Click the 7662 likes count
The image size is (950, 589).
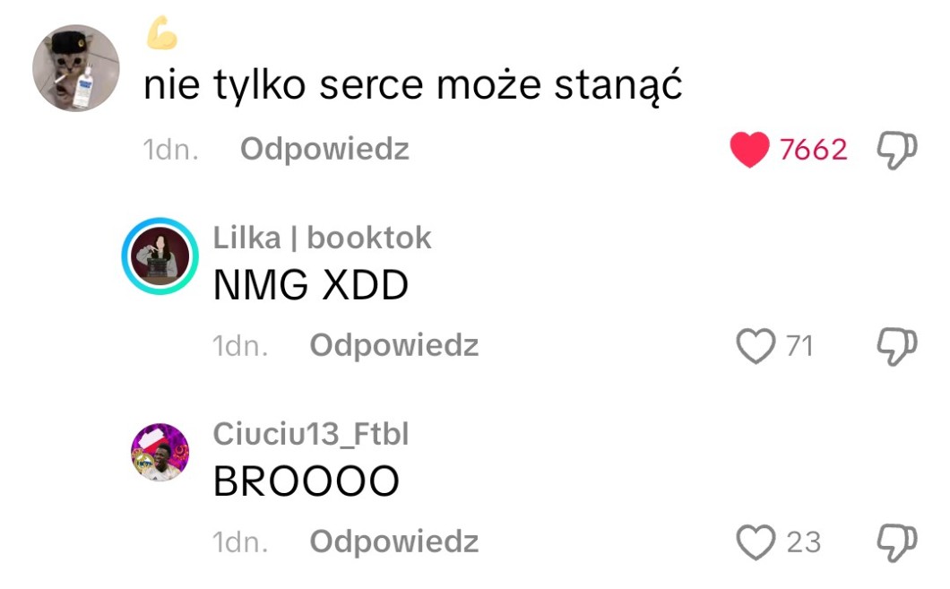point(813,150)
